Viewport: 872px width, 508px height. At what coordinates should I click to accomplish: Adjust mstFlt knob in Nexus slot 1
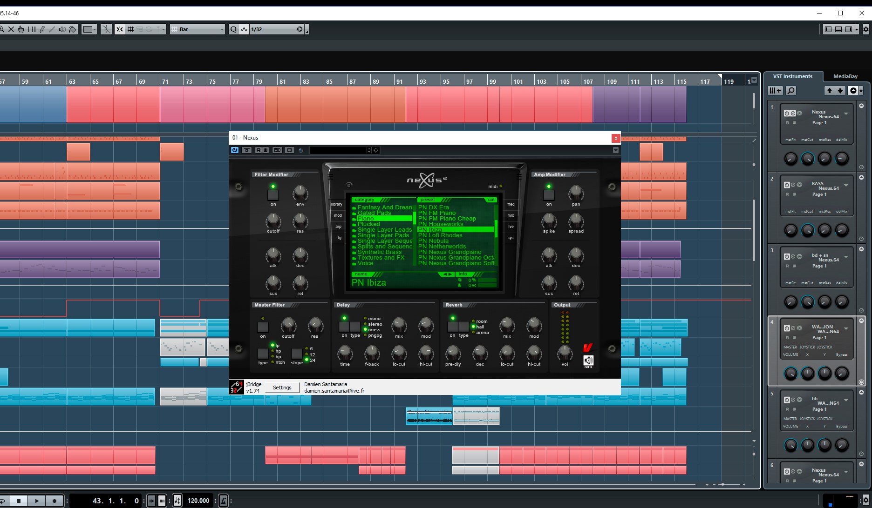(790, 159)
